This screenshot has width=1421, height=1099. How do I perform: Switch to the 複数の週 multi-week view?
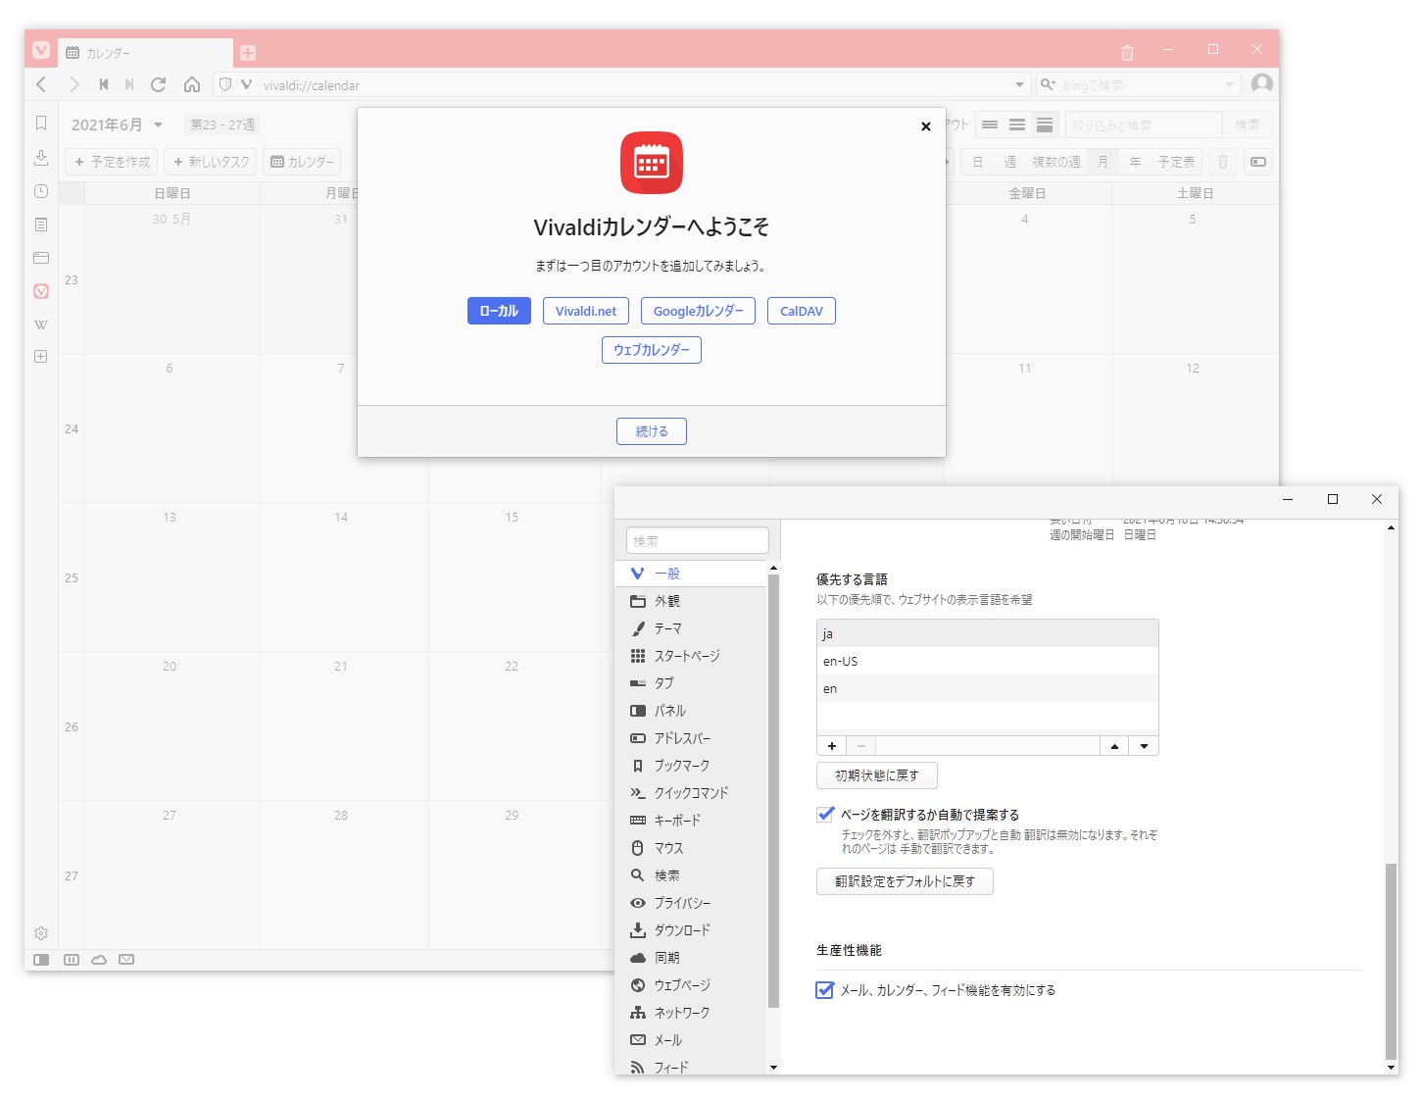[x=1056, y=162]
